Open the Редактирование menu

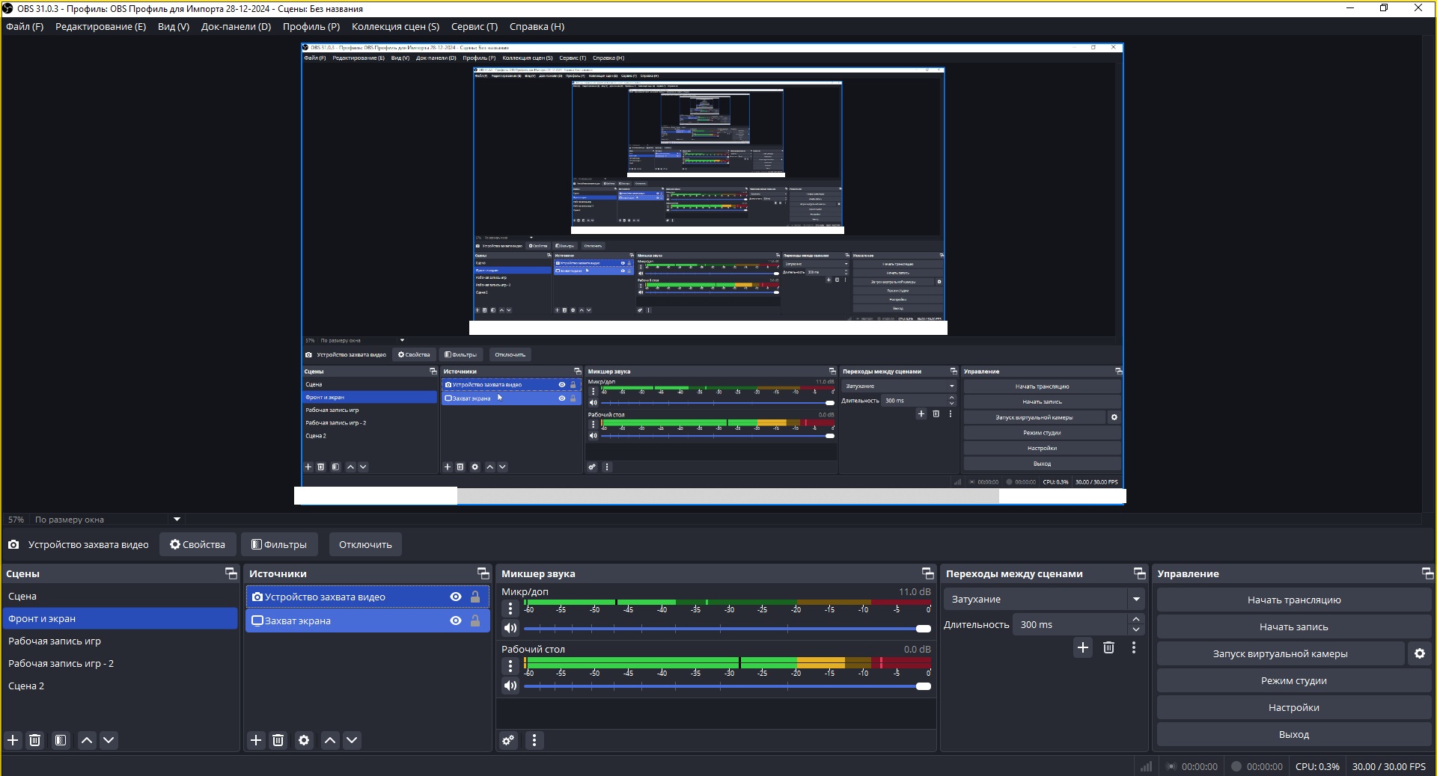click(x=100, y=27)
